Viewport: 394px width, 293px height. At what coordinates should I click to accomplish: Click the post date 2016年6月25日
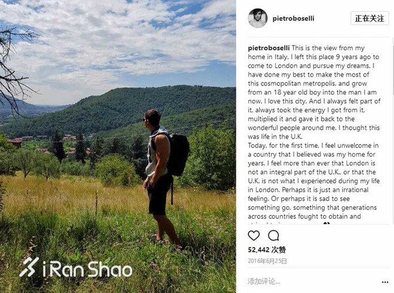(x=267, y=261)
